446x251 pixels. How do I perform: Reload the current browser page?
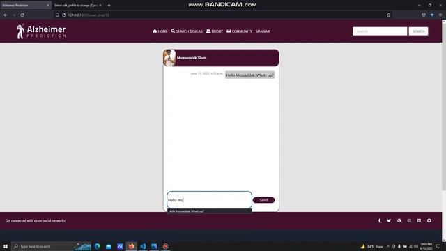click(22, 15)
